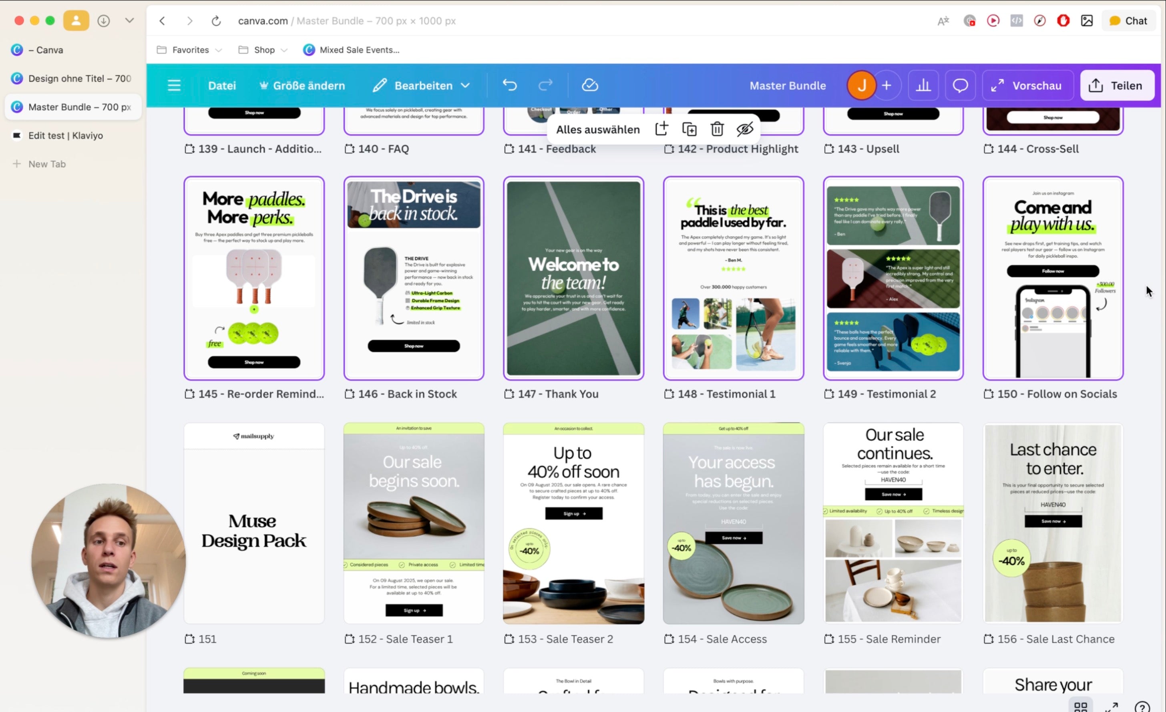
Task: Open the browser downloads icon
Action: tap(104, 21)
